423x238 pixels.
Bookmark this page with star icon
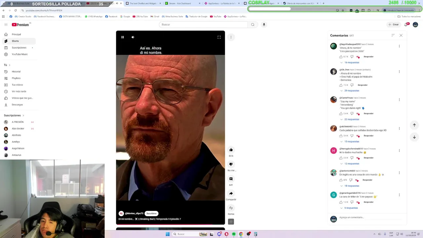tap(343, 10)
